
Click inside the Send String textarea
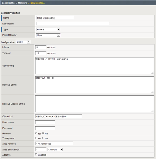(94, 66)
